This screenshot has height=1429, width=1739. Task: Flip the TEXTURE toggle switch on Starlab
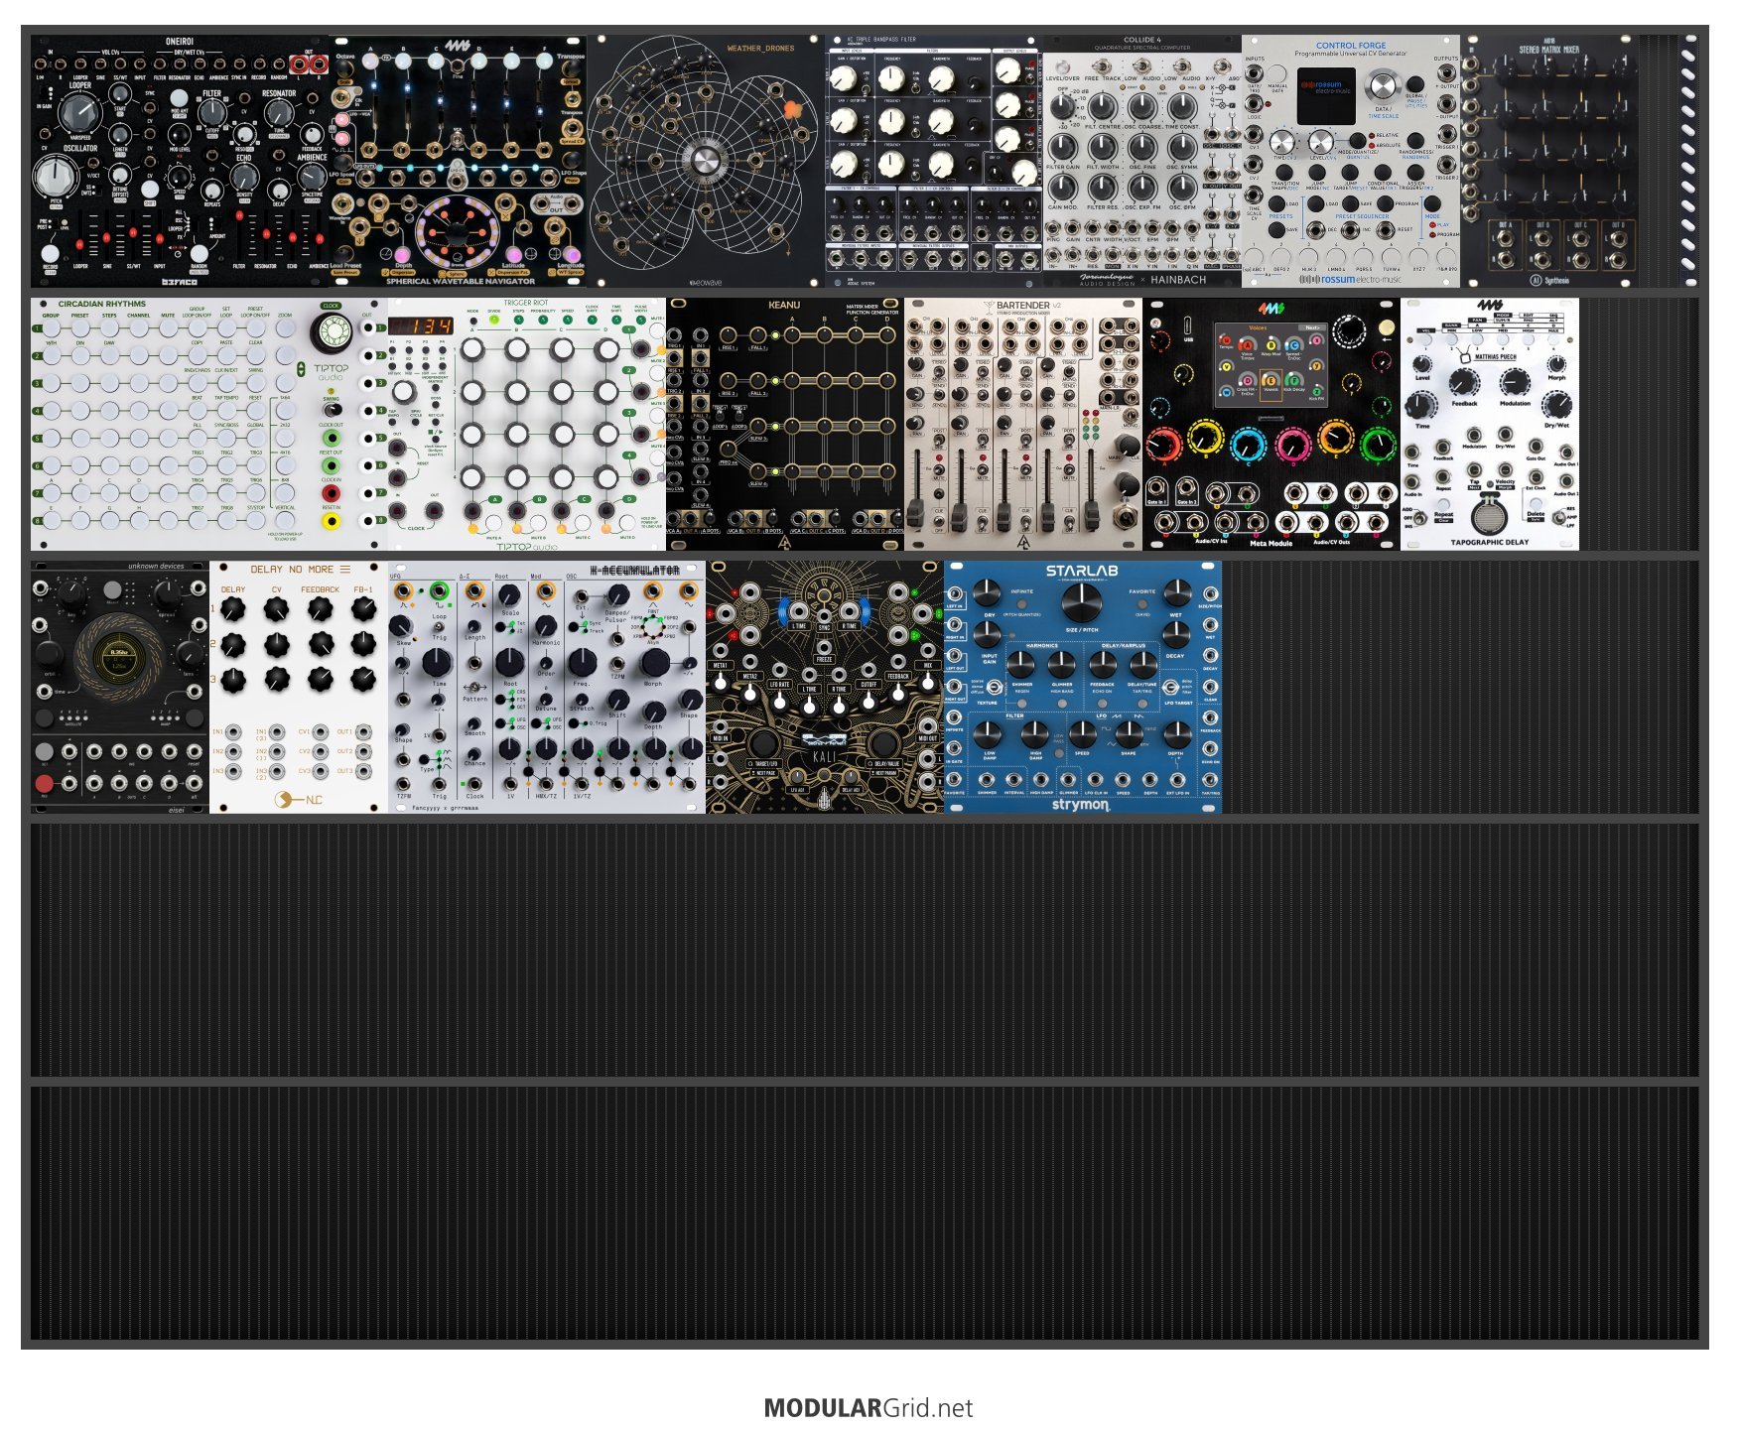click(994, 688)
